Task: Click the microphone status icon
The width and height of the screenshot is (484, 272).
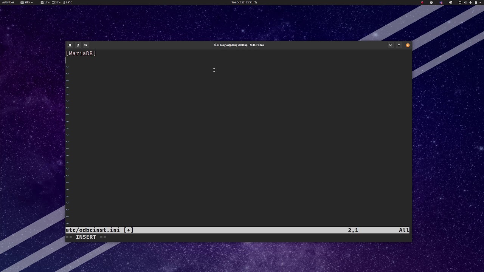Action: tap(470, 2)
